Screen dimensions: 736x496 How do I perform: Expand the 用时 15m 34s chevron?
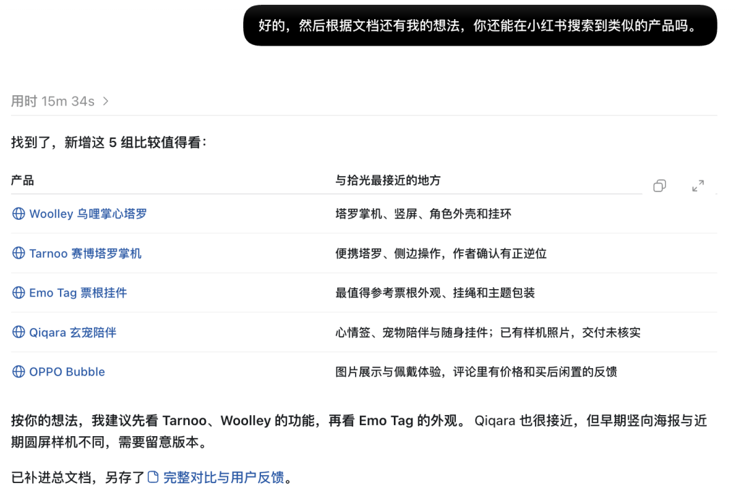(106, 101)
